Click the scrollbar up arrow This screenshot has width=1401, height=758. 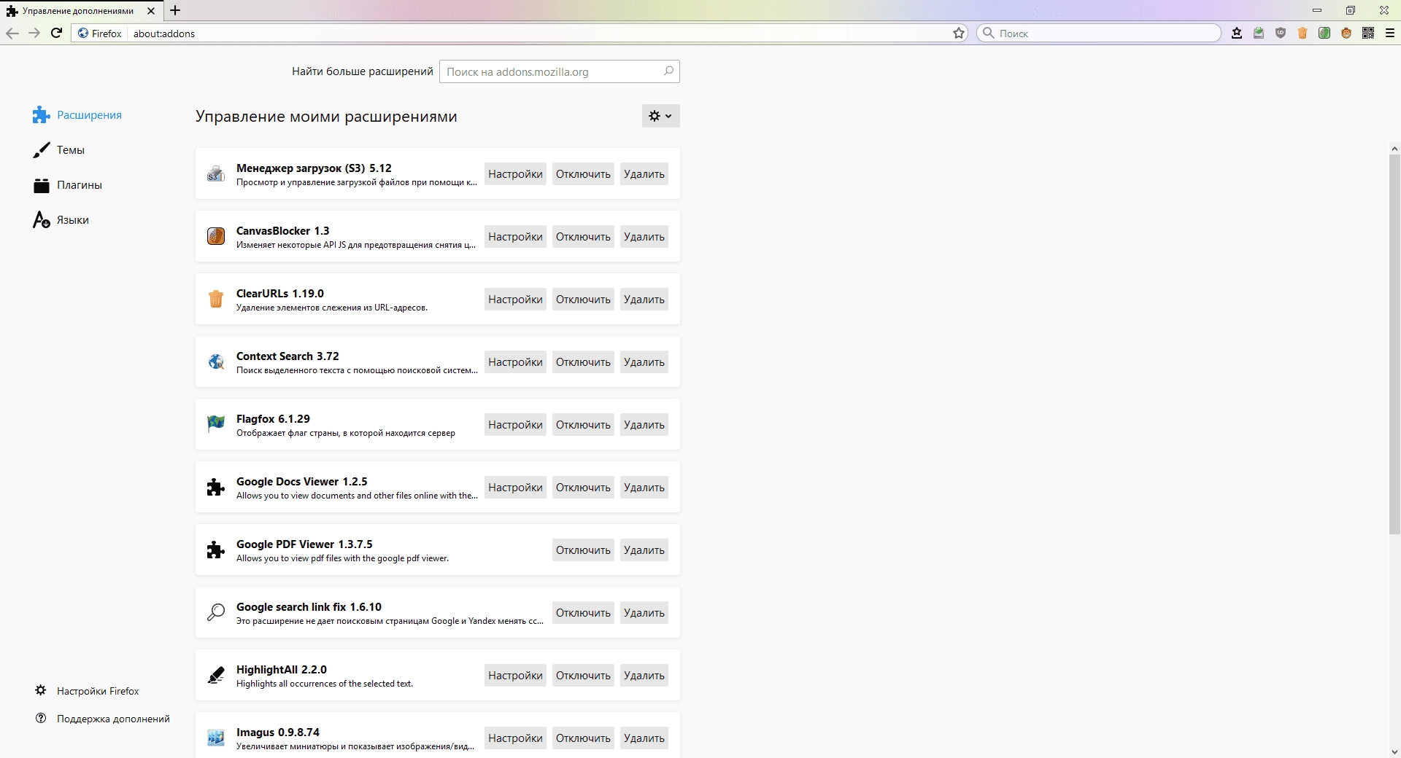1394,149
